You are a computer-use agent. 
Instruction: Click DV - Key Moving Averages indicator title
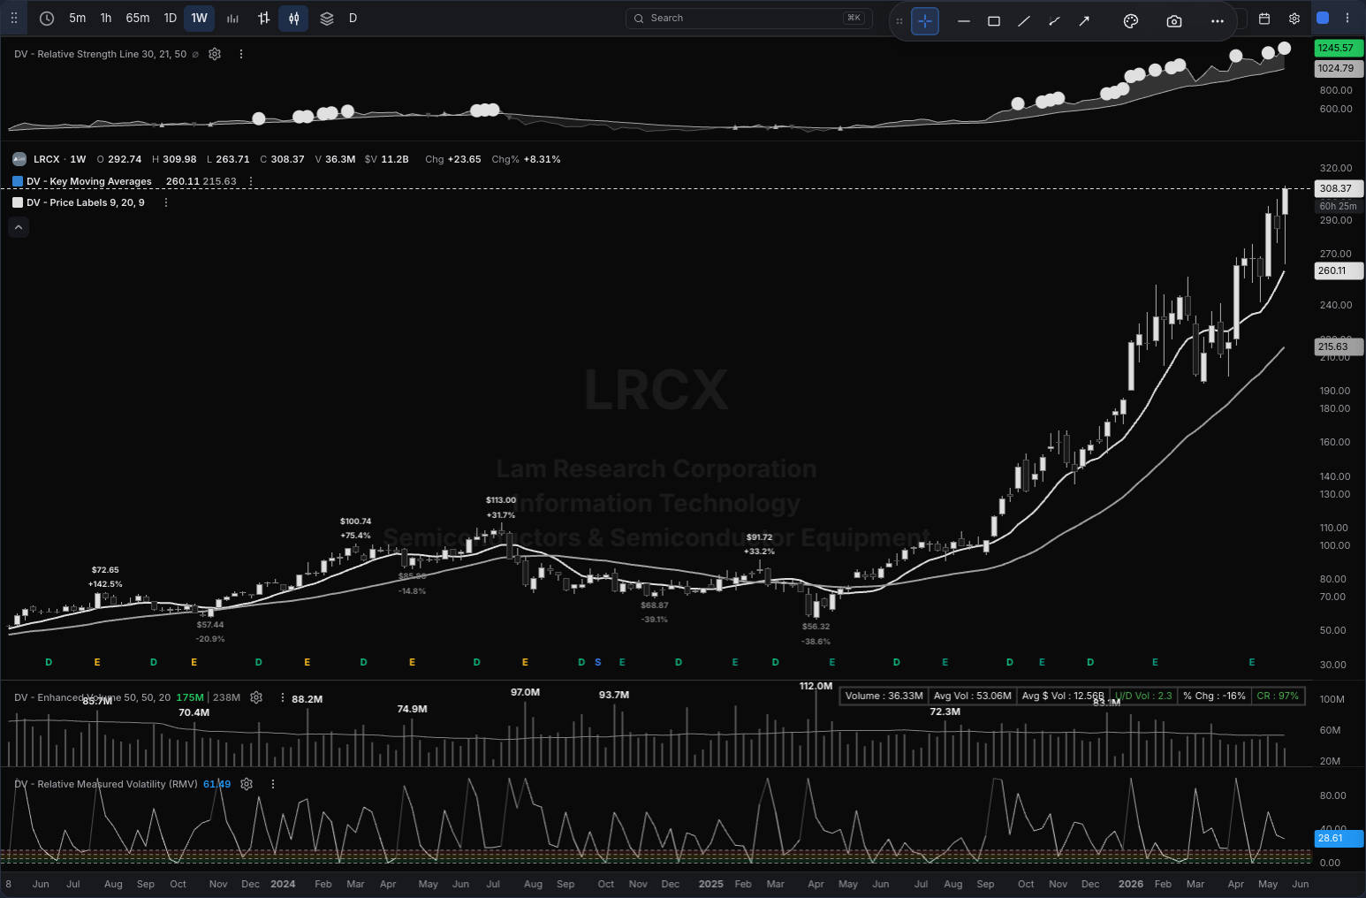[x=89, y=181]
